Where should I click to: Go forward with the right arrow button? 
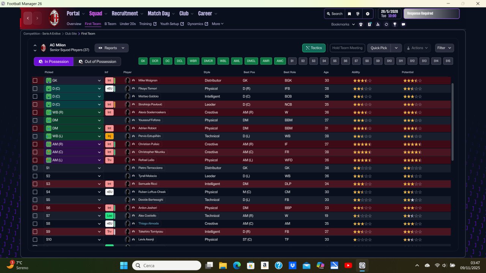(37, 18)
